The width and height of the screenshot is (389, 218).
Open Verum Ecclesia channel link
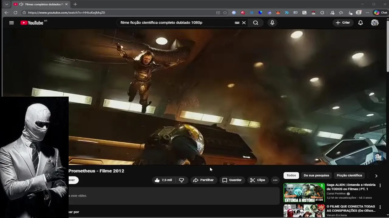(337, 215)
